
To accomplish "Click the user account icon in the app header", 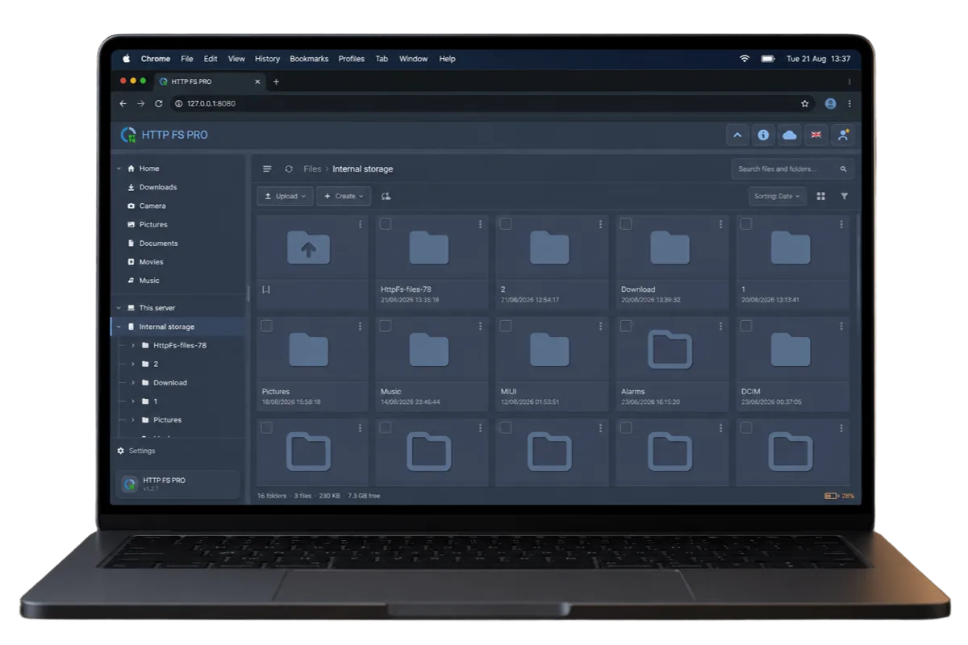I will tap(843, 135).
